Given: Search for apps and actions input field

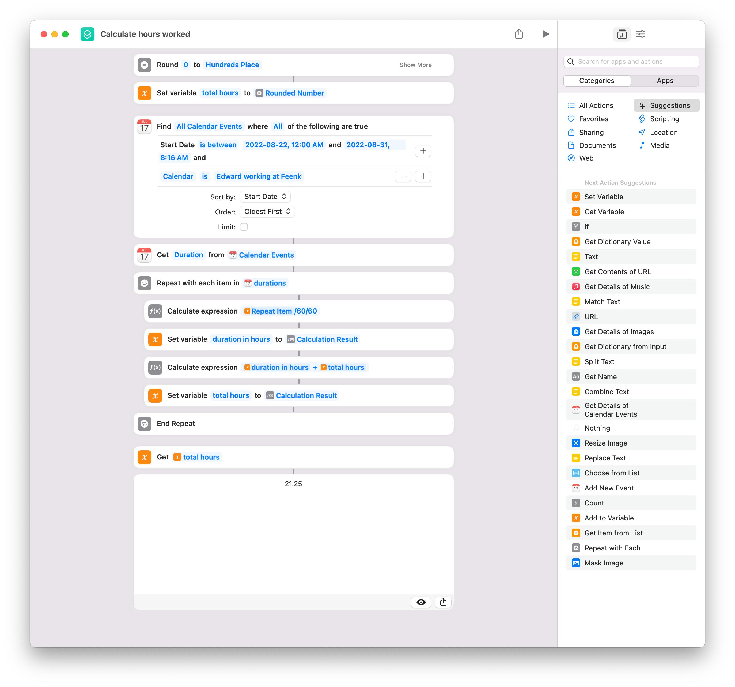Looking at the screenshot, I should (x=633, y=62).
